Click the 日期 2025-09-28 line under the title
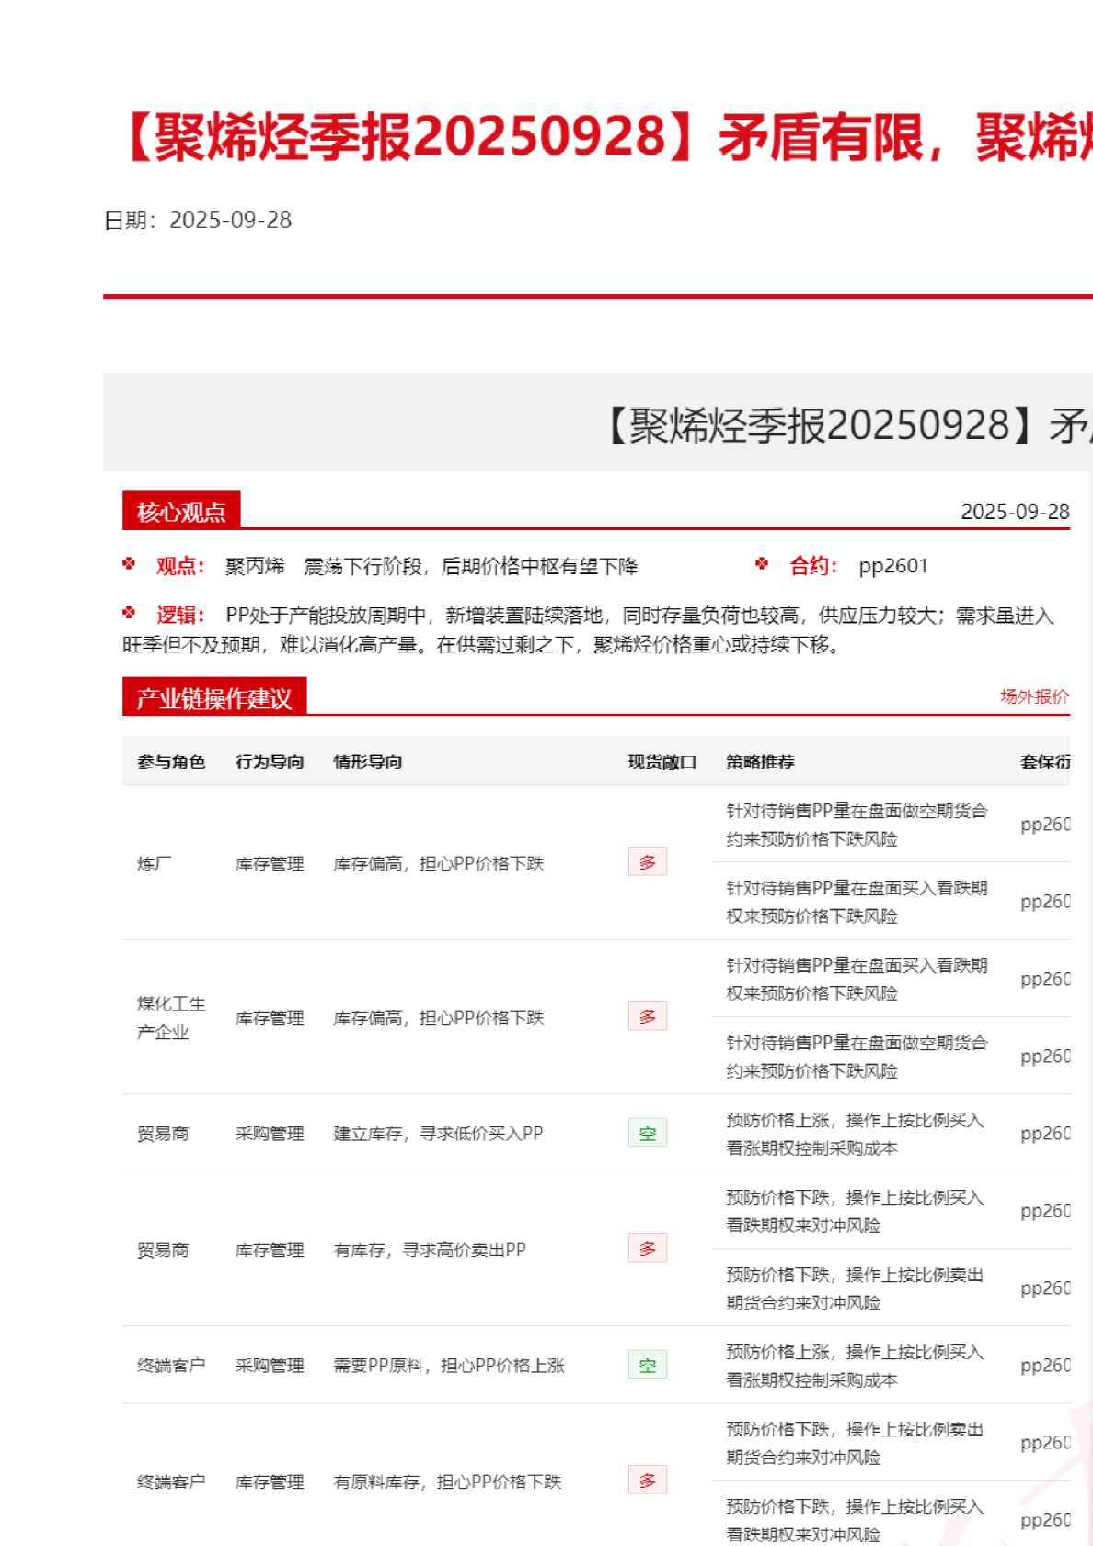Image resolution: width=1093 pixels, height=1546 pixels. point(198,220)
